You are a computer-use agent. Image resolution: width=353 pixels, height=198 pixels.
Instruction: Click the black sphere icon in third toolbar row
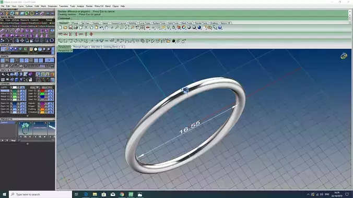[x=173, y=41]
